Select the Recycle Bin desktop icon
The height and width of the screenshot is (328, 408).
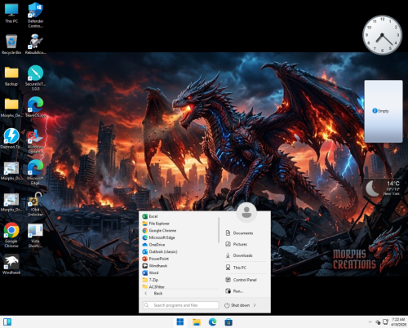tap(11, 44)
